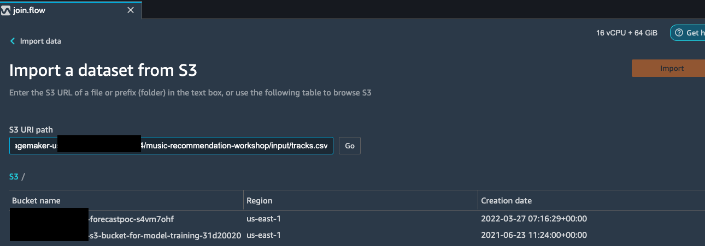705x246 pixels.
Task: Select the 2022-03-27 creation date cell
Action: pos(534,219)
